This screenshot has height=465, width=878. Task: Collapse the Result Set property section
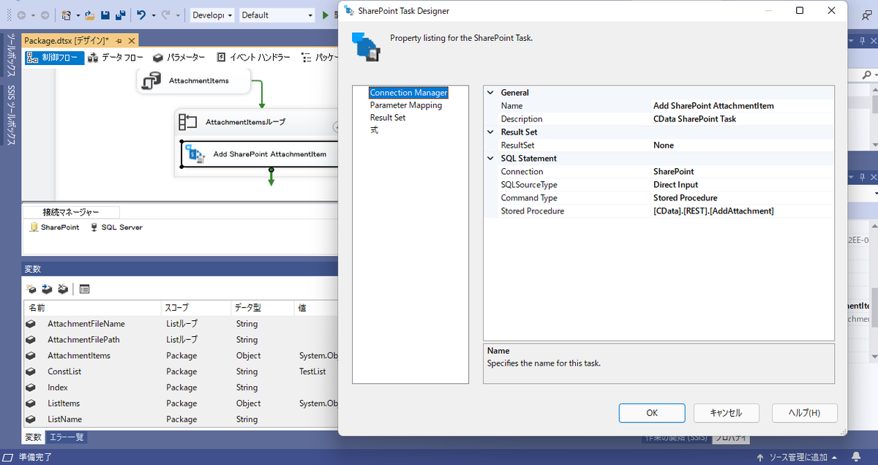pos(490,132)
